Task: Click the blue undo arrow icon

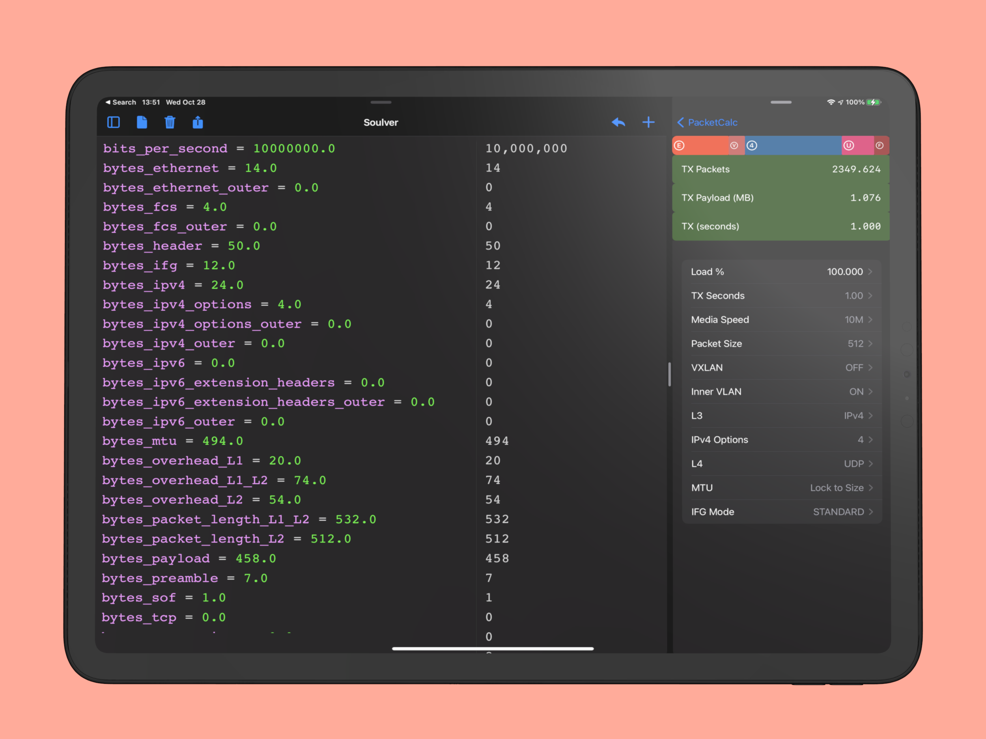Action: pos(618,122)
